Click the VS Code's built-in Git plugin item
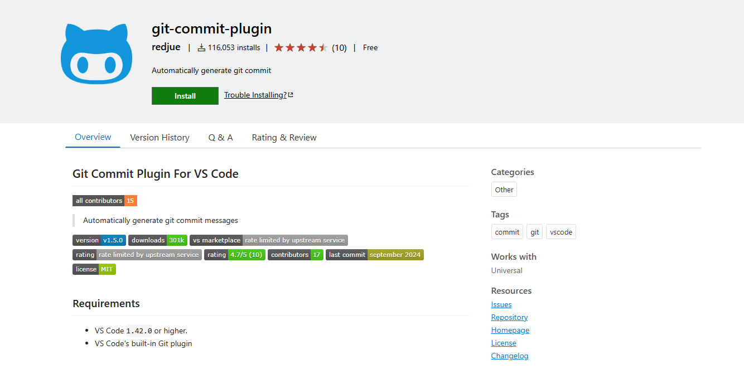 tap(143, 343)
